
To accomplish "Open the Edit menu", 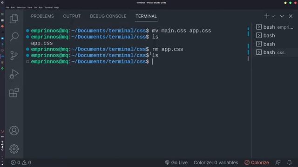I will [13, 7].
